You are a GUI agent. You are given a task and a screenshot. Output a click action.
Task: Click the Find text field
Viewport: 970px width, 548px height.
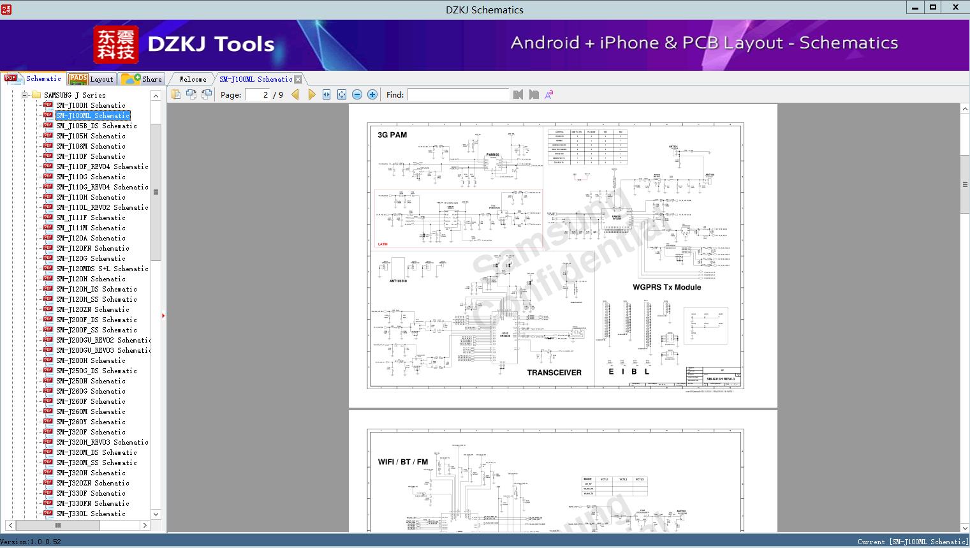[458, 94]
